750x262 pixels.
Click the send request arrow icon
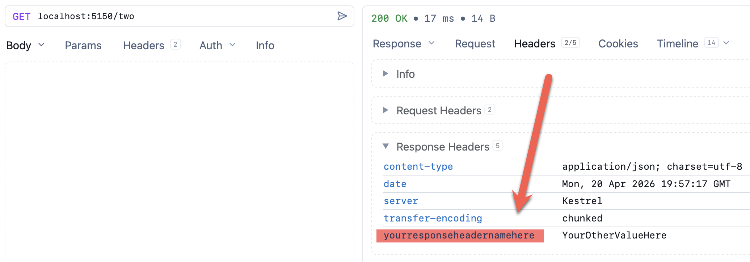342,16
